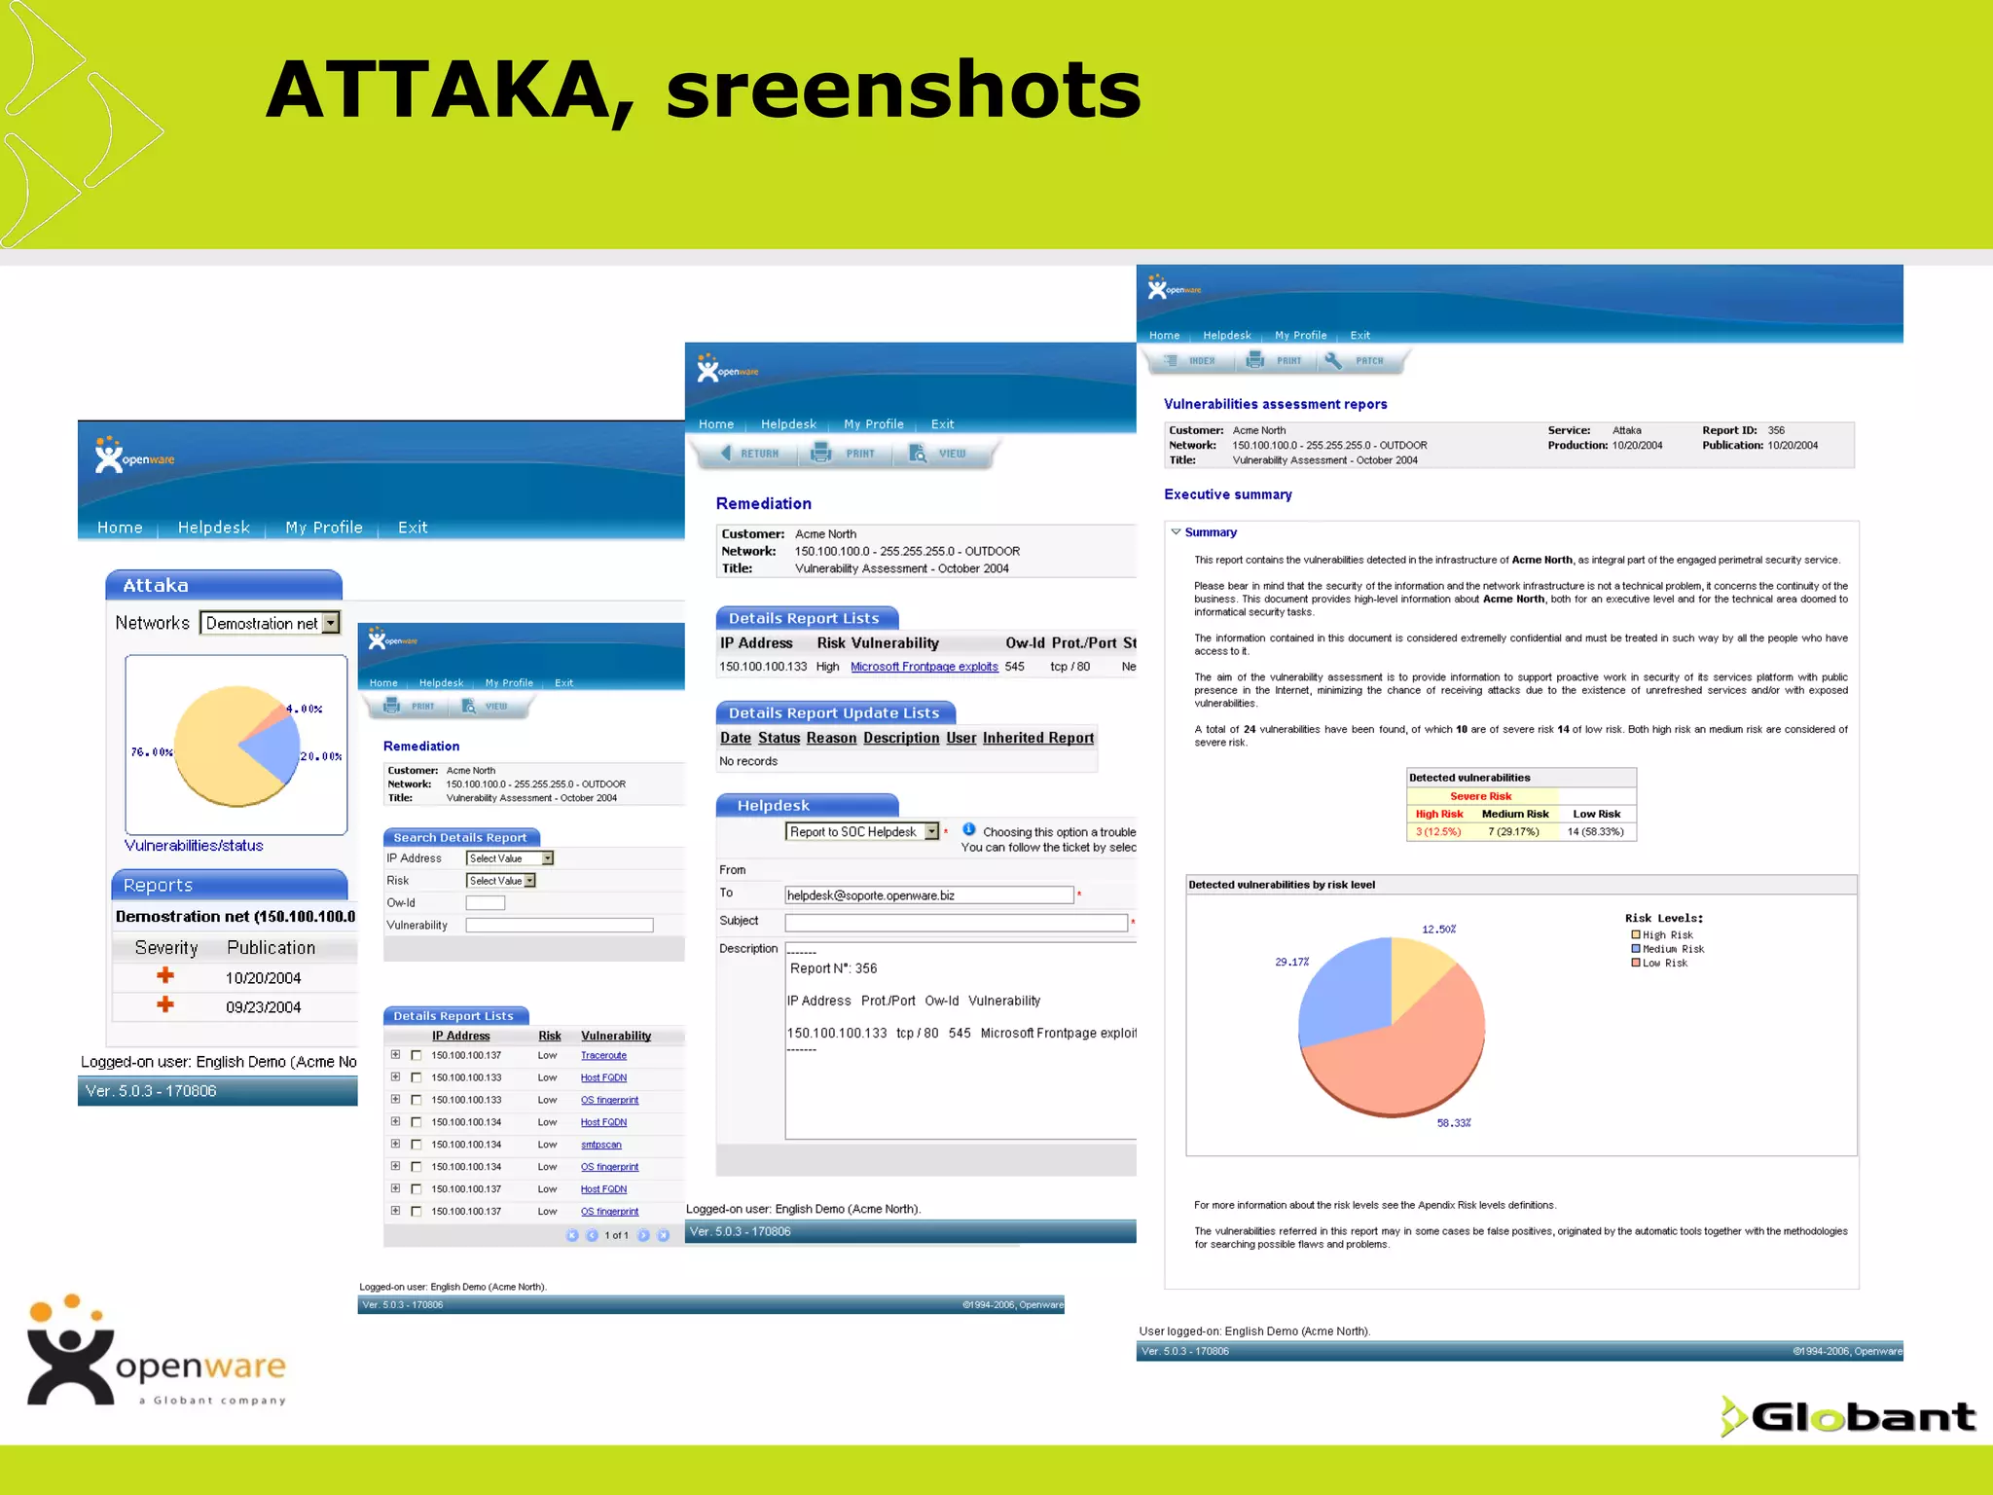Click openware logo on Helpdesk remediation screen
1993x1495 pixels.
click(x=727, y=368)
